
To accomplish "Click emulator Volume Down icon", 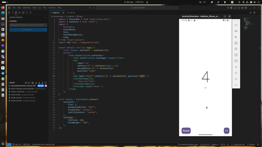I will tap(236, 37).
